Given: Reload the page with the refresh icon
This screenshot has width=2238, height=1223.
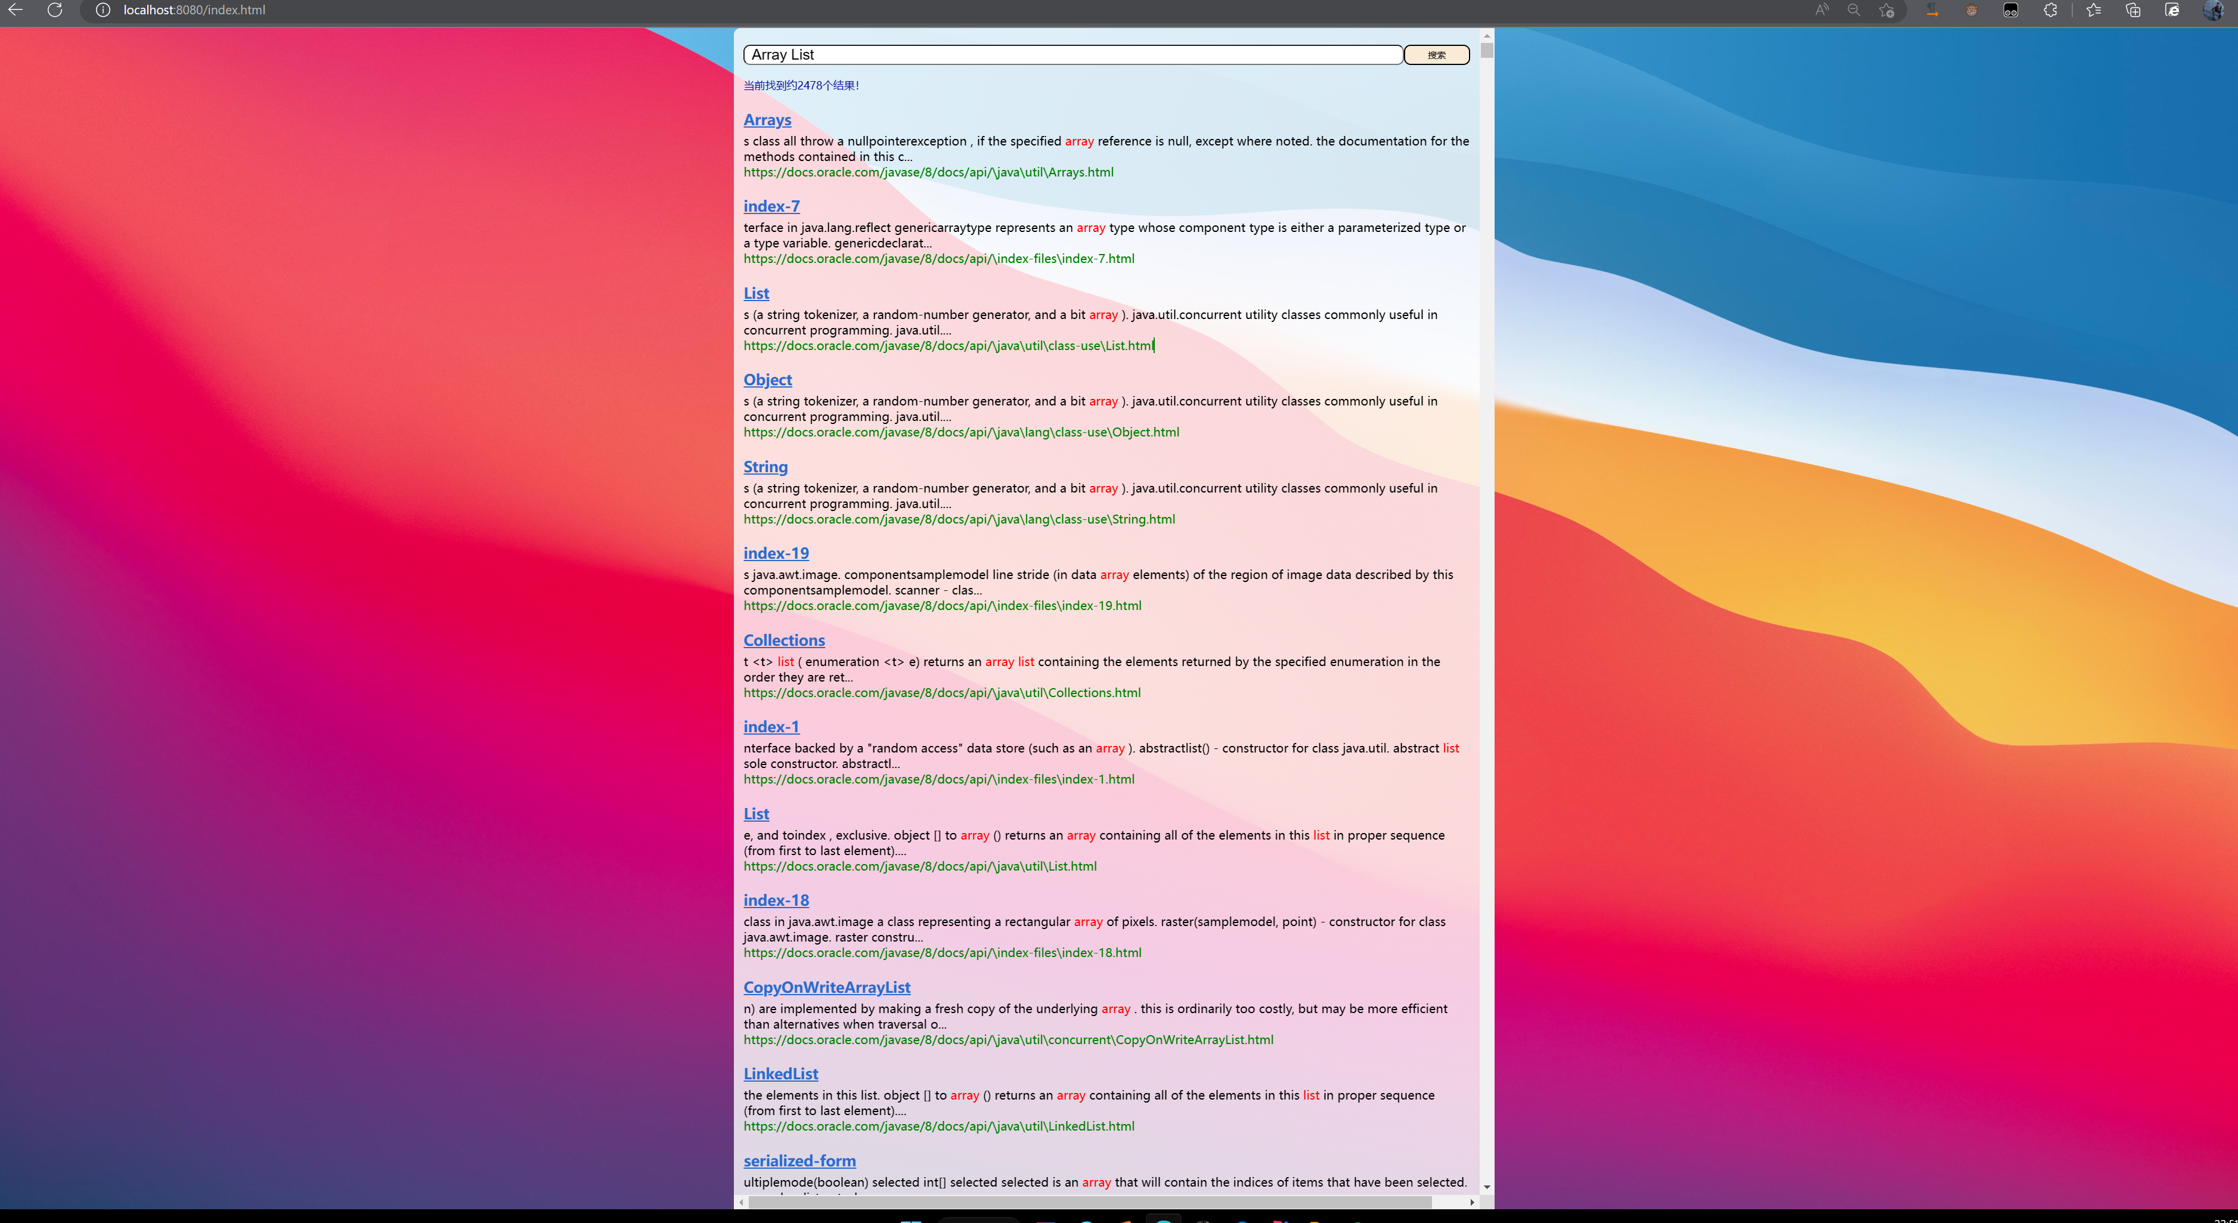Looking at the screenshot, I should tap(55, 10).
